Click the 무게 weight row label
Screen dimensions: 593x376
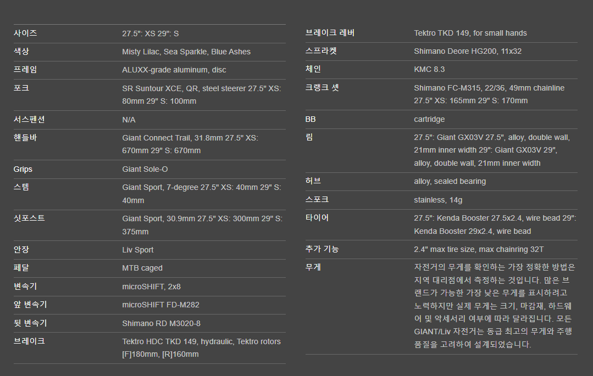pos(313,267)
